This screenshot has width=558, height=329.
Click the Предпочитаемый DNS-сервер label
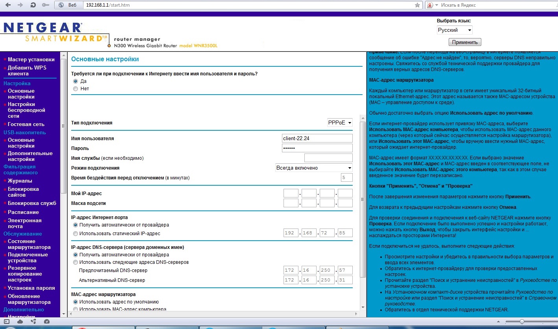tap(113, 271)
